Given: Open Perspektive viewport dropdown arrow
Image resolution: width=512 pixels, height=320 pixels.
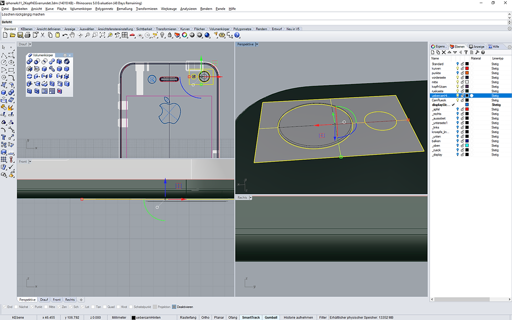Looking at the screenshot, I should coord(257,44).
